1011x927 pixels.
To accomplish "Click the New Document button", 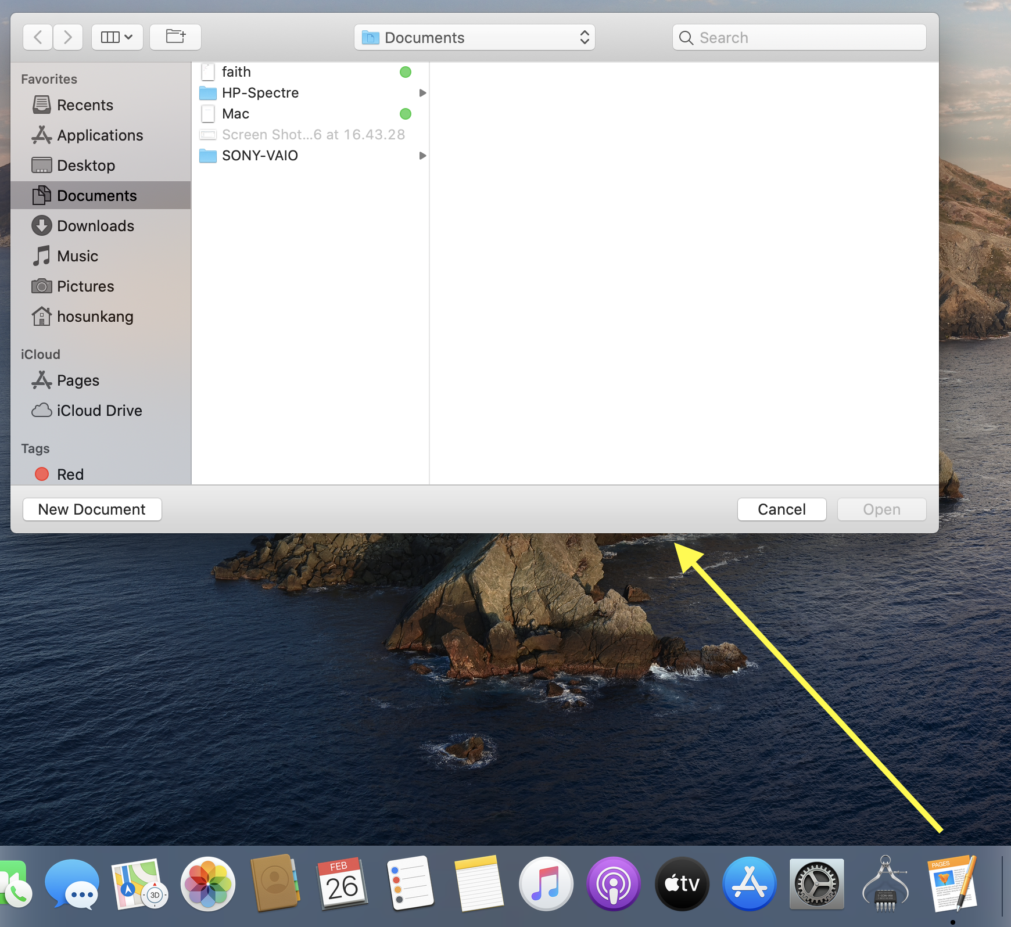I will (x=92, y=509).
